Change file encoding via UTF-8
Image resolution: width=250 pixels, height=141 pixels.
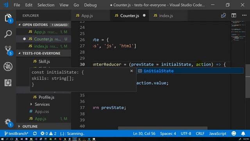(x=186, y=134)
